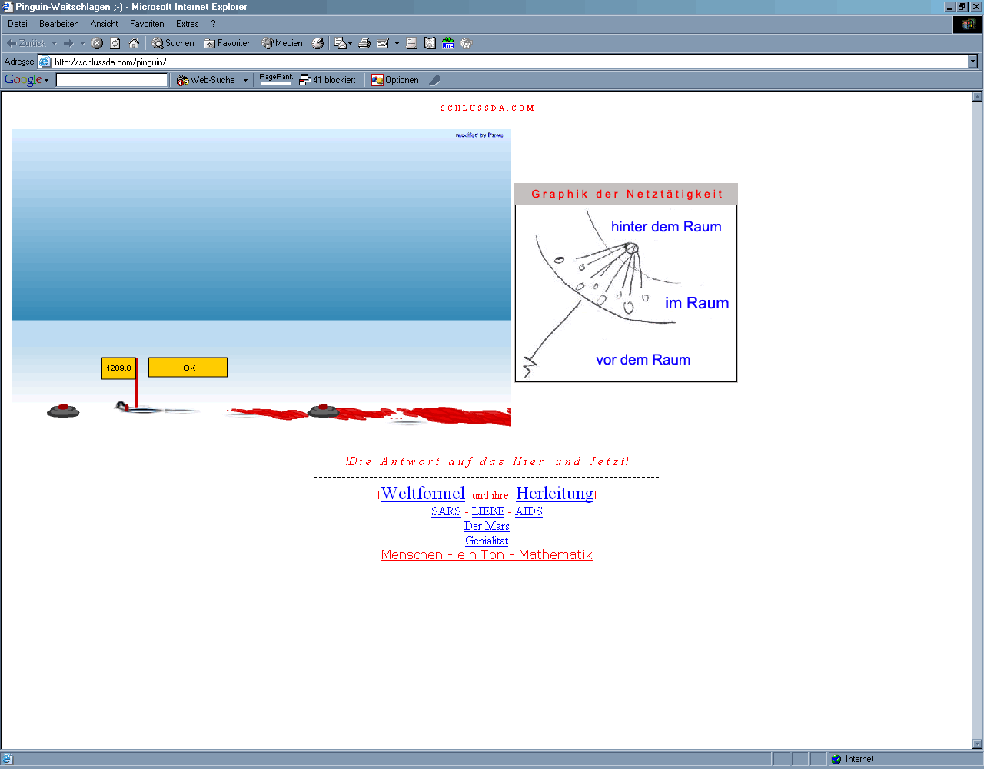Screen dimensions: 984x769
Task: Open the Suchen search panel
Action: 173,43
